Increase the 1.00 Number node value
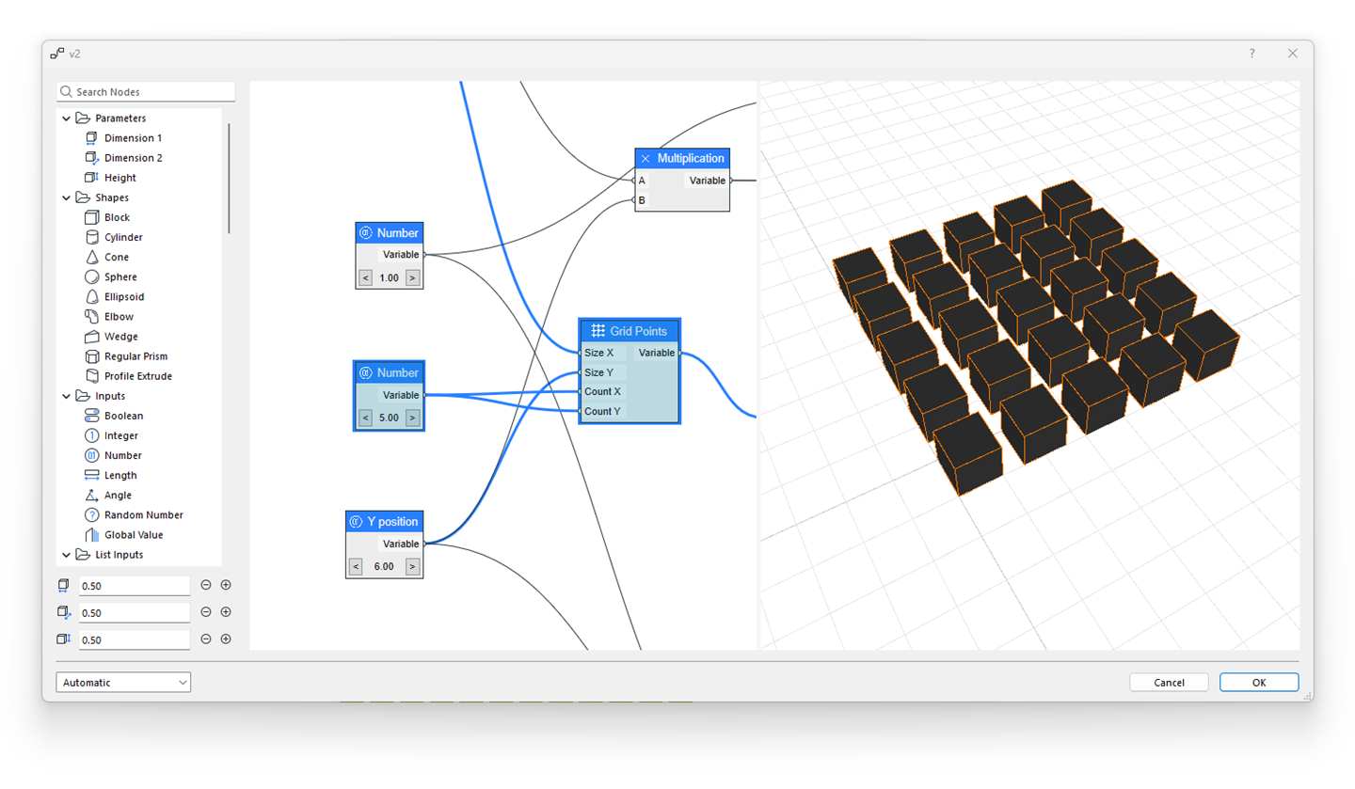Image resolution: width=1355 pixels, height=789 pixels. point(412,278)
